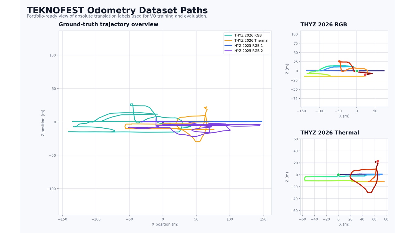Click the blue HYZ 2025 RGB 1 legend line
415x233 pixels.
[228, 46]
